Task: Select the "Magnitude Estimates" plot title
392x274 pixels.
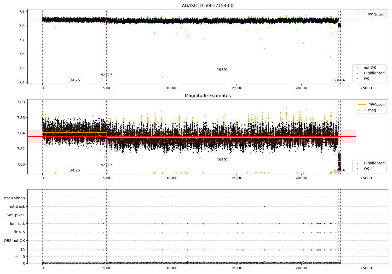Action: (207, 96)
